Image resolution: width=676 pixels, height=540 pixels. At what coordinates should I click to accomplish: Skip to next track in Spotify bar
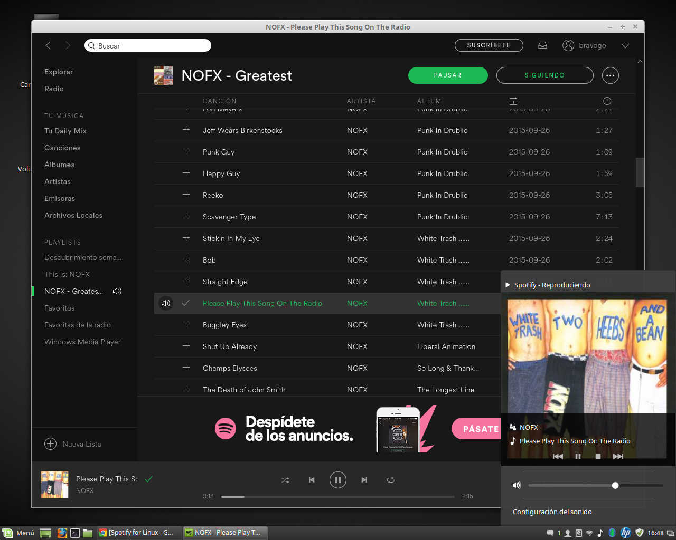tap(364, 480)
